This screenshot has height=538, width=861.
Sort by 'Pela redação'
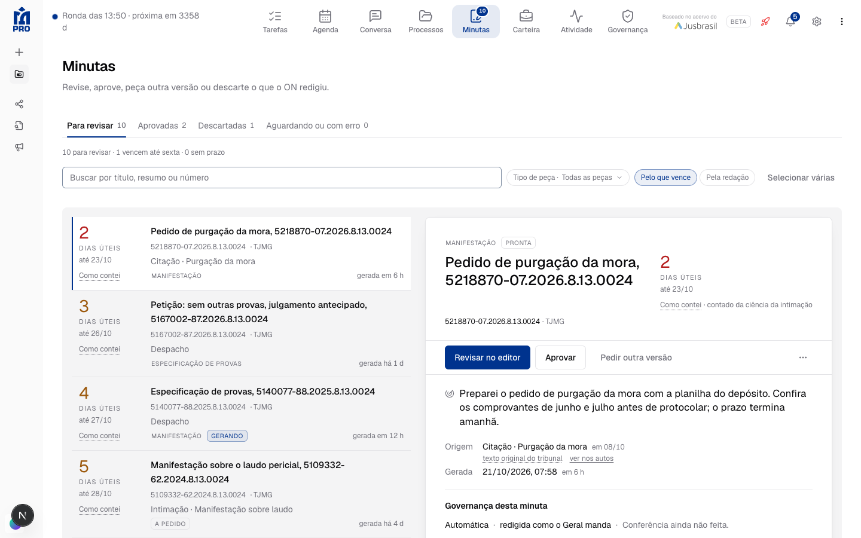[x=727, y=178]
